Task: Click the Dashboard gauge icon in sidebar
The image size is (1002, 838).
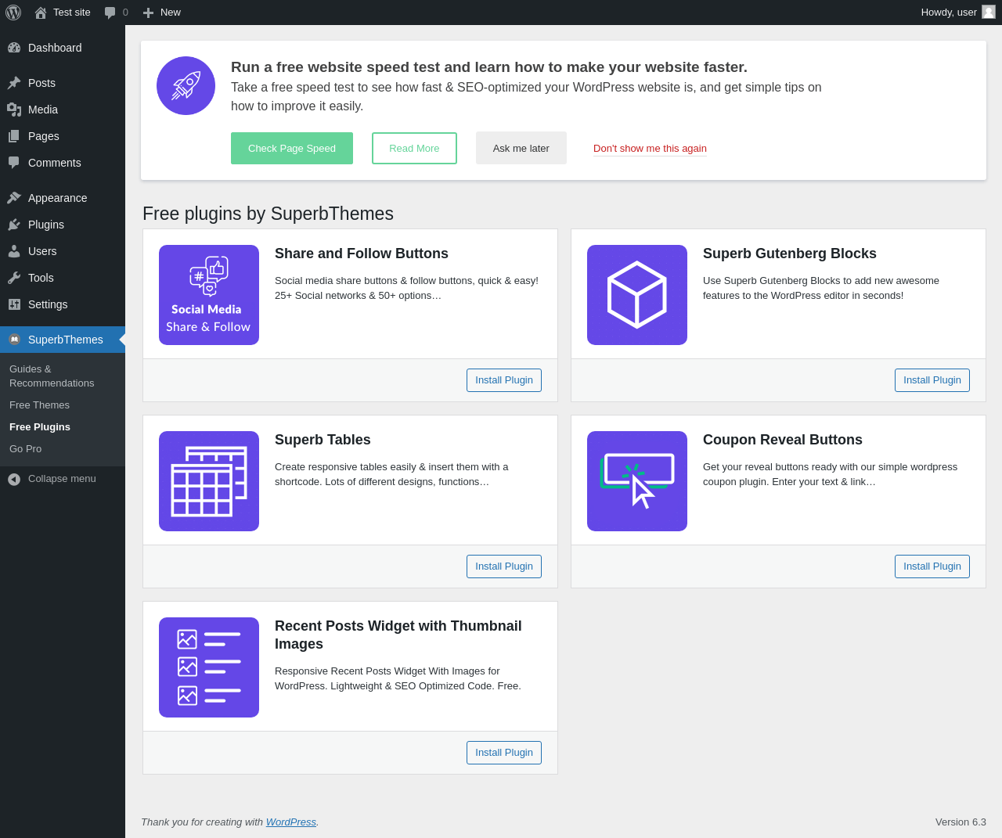Action: pos(14,48)
